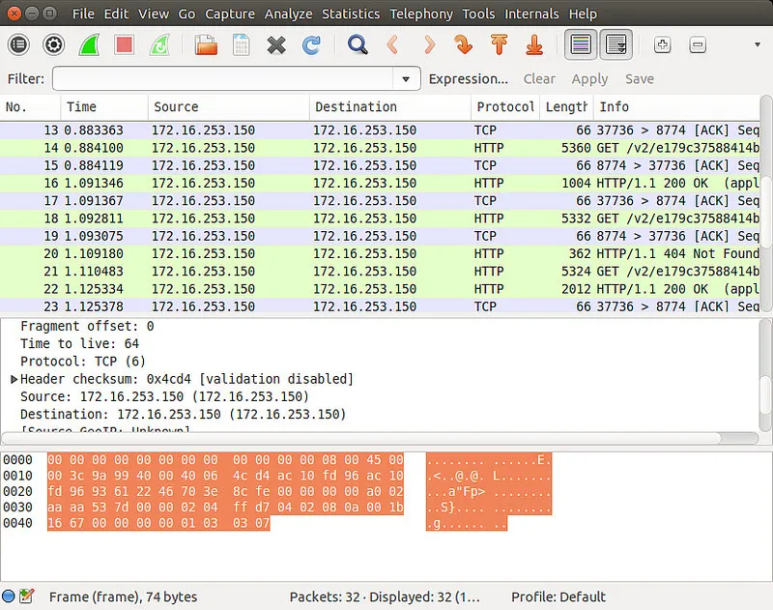Jump to the last packet
The width and height of the screenshot is (773, 610).
click(x=533, y=44)
